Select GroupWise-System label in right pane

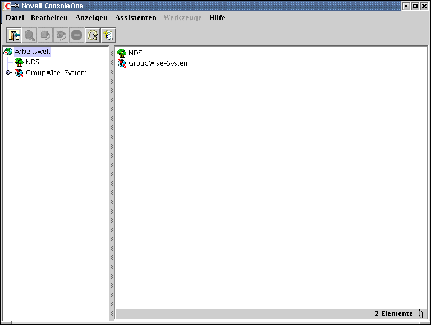point(159,63)
